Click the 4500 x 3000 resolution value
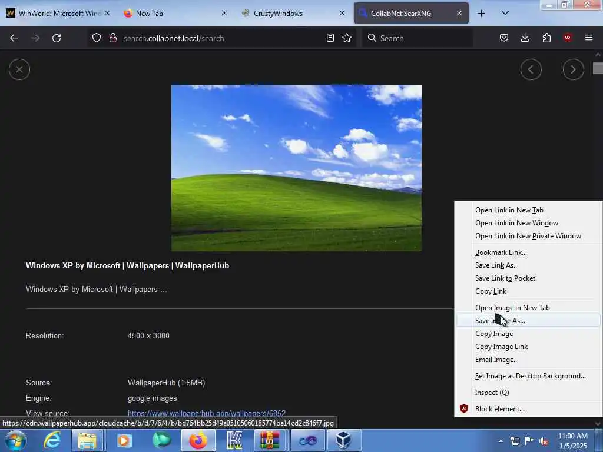 click(x=148, y=335)
